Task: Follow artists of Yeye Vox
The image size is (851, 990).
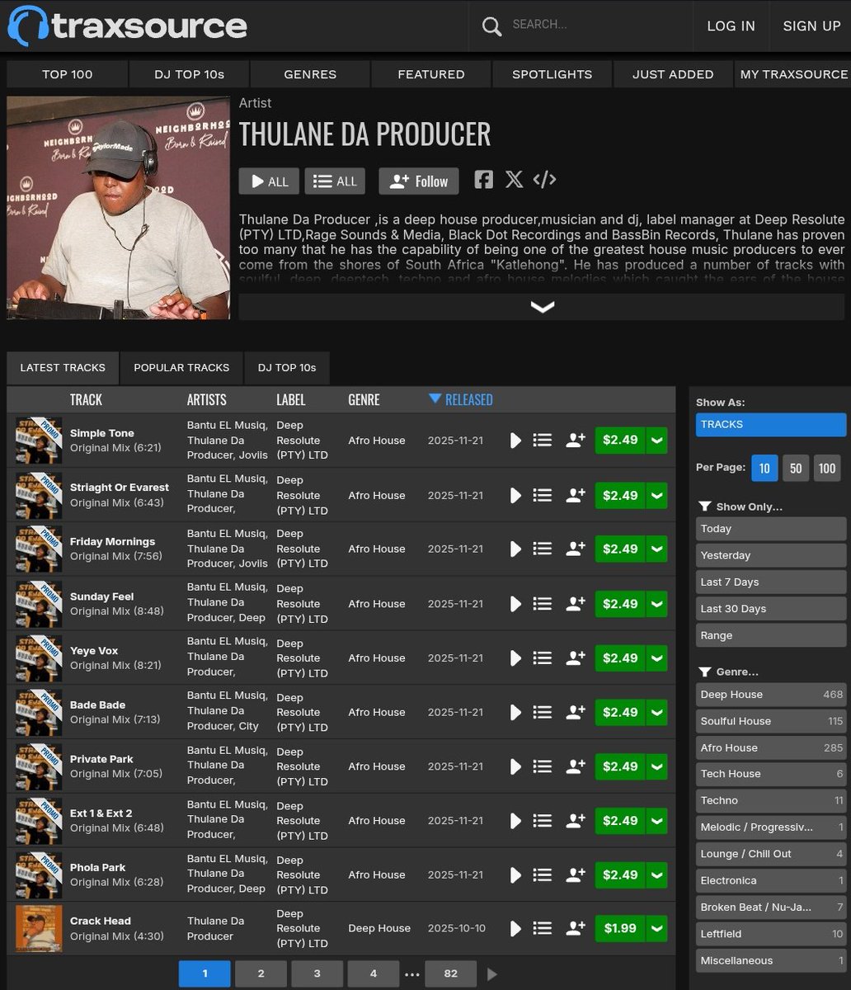Action: point(576,658)
